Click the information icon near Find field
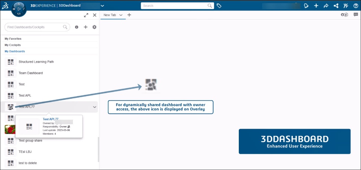 [77, 27]
